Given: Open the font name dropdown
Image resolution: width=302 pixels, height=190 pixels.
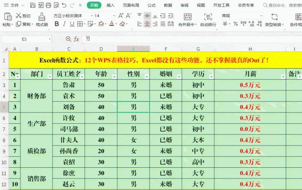Looking at the screenshot, I should [x=92, y=16].
